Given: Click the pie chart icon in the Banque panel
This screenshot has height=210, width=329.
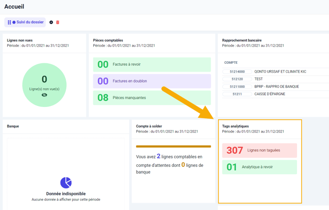Looking at the screenshot, I should tap(66, 183).
